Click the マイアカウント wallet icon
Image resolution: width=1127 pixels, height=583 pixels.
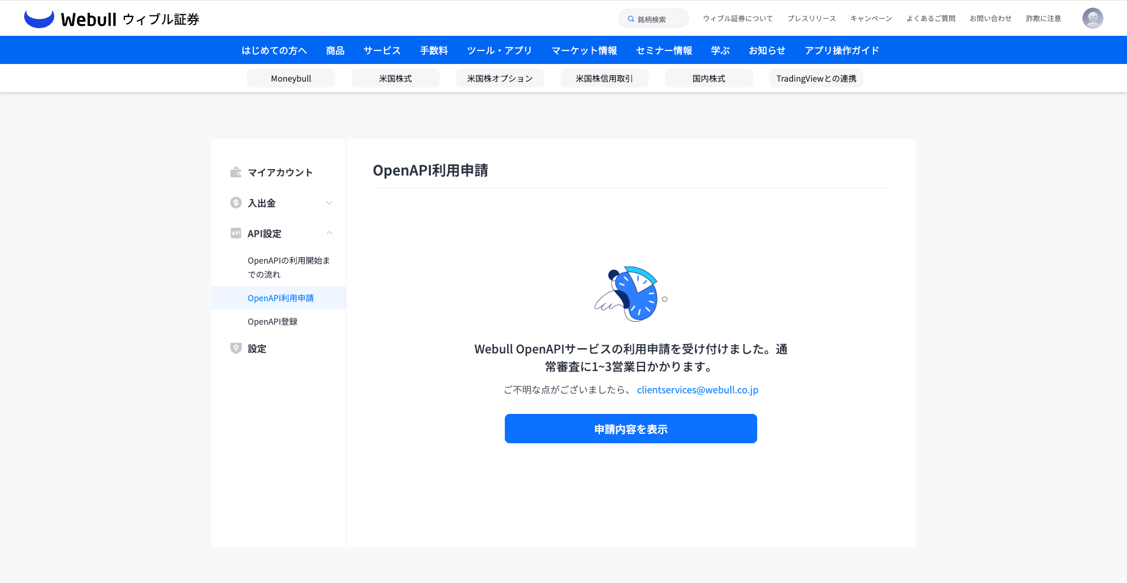point(236,172)
